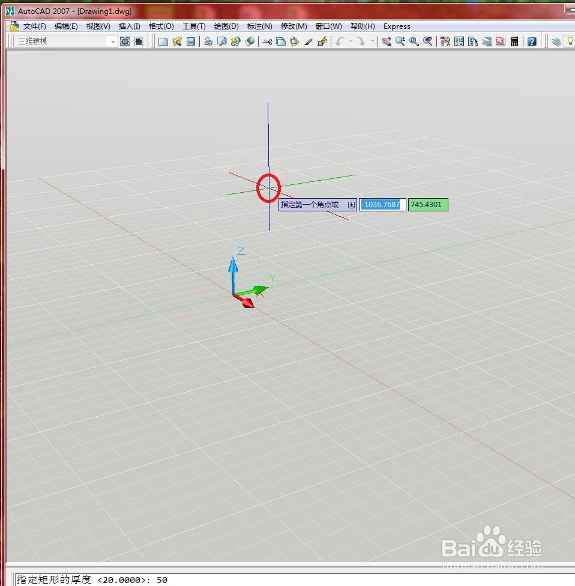Click the Redo arrow
Viewport: 575px width, 586px height.
point(361,41)
